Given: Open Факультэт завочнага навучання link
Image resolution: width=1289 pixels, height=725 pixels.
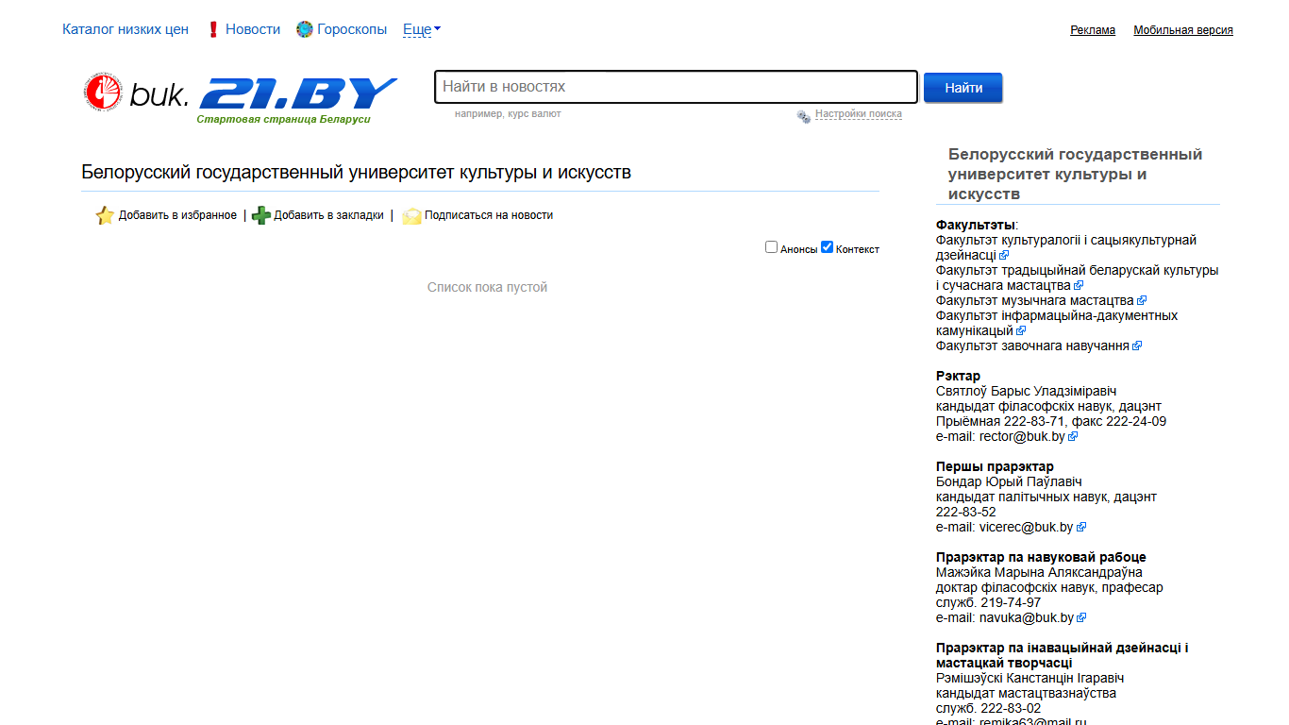Looking at the screenshot, I should [x=1032, y=346].
